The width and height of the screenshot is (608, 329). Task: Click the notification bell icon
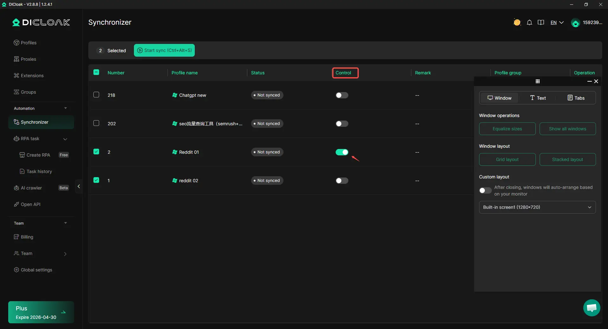coord(529,22)
